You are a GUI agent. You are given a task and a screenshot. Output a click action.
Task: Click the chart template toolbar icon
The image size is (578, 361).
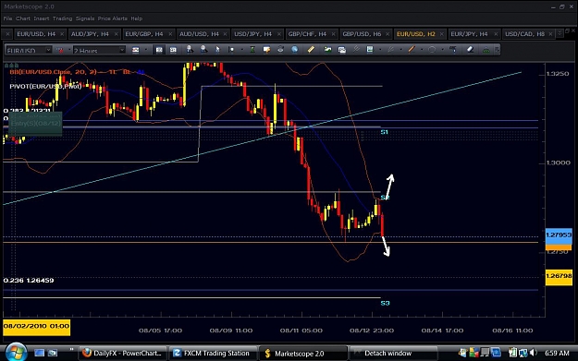(370, 49)
